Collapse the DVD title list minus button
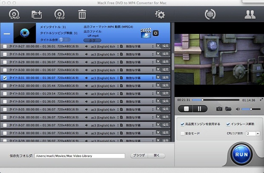264x173 pixels. tap(7, 34)
